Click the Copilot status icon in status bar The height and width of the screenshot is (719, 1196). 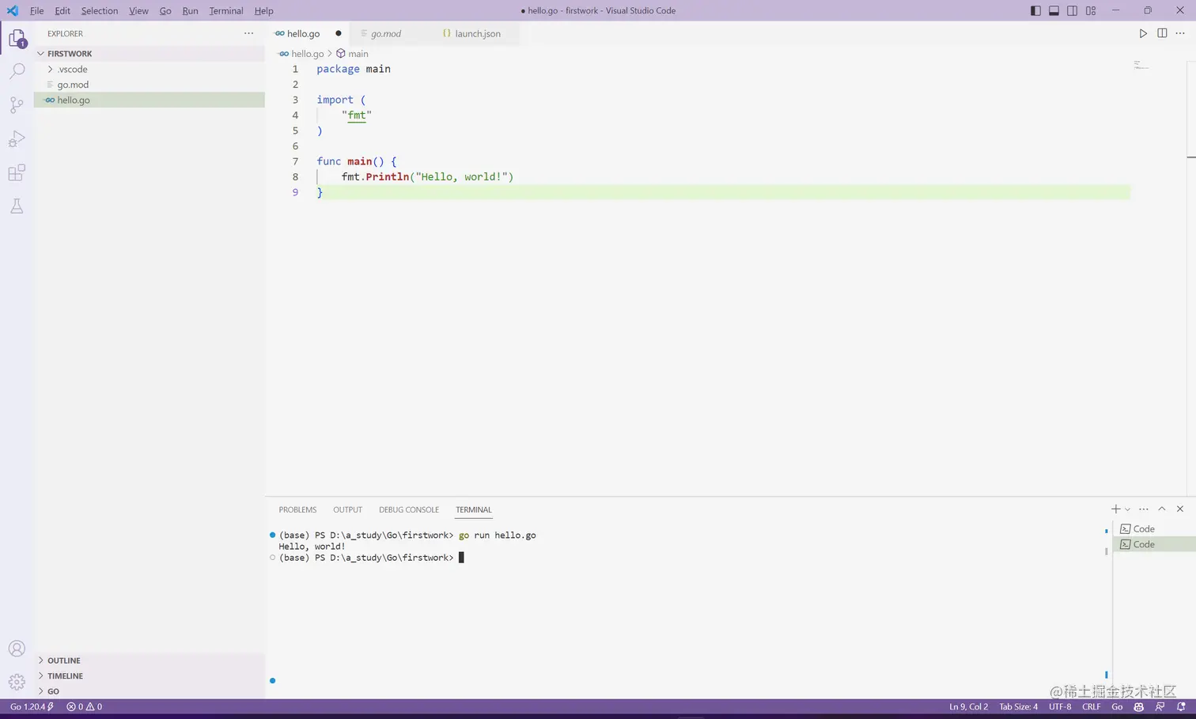[x=1139, y=706]
